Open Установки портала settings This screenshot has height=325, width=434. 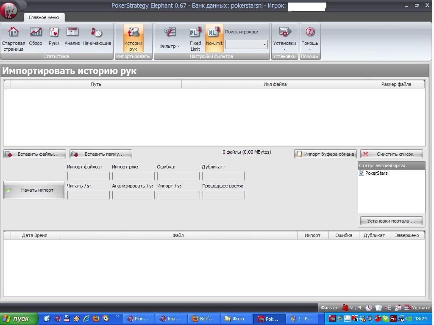[391, 221]
